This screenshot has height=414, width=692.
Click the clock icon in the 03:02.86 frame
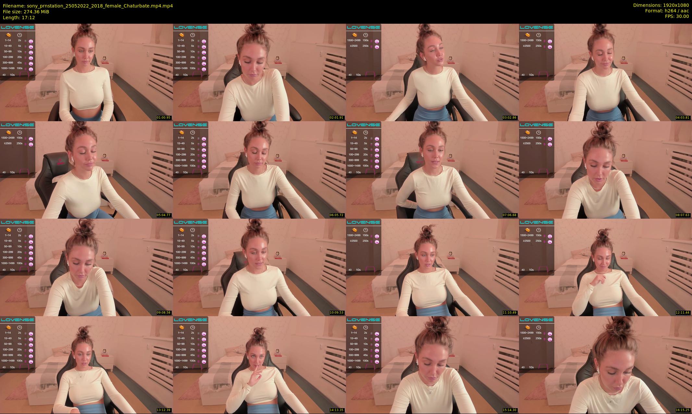point(365,35)
